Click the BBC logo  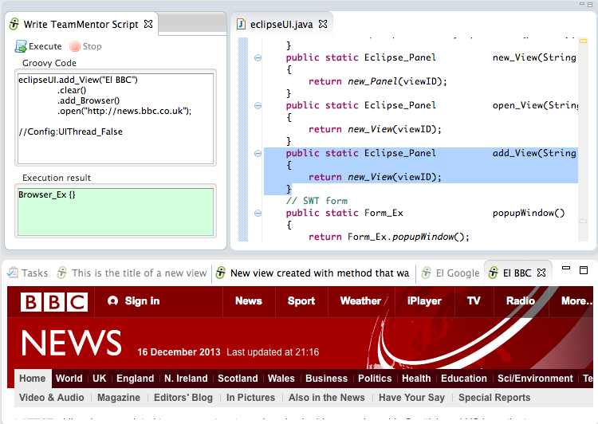point(53,301)
